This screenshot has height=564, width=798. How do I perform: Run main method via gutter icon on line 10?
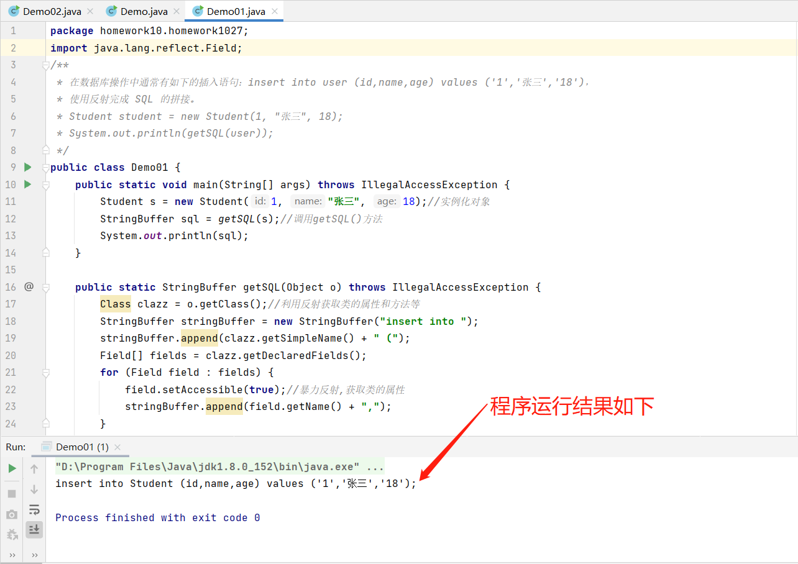coord(27,184)
